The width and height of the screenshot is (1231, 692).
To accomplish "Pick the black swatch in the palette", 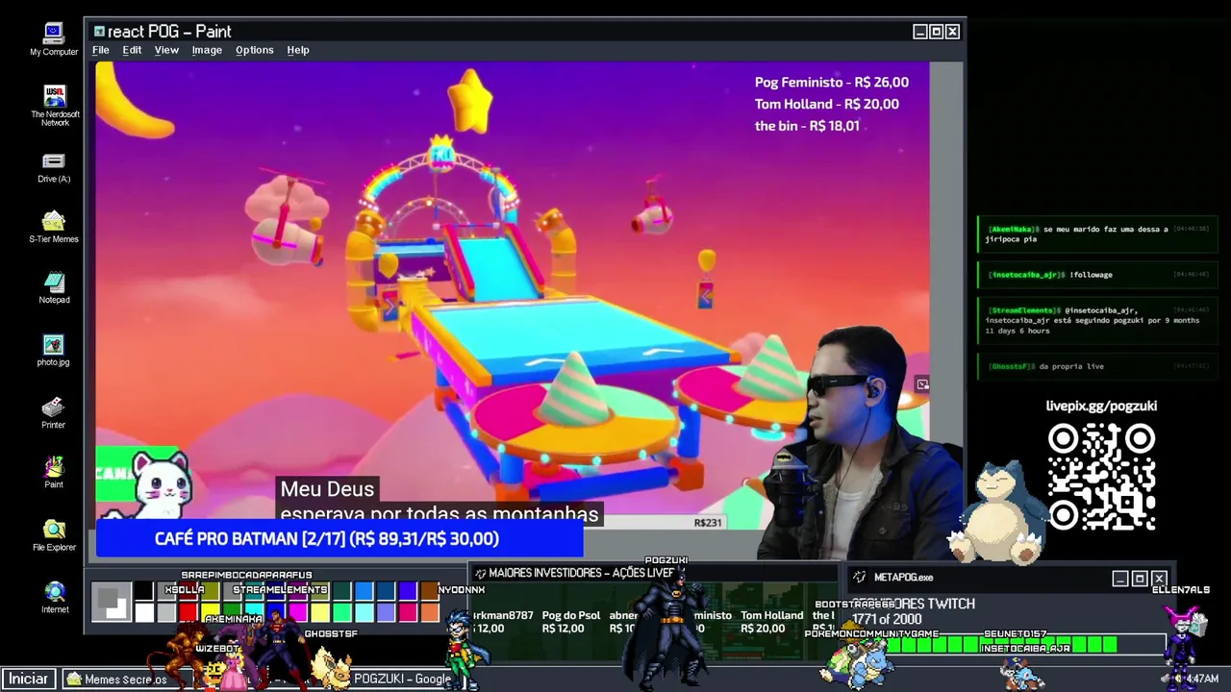I will click(144, 591).
